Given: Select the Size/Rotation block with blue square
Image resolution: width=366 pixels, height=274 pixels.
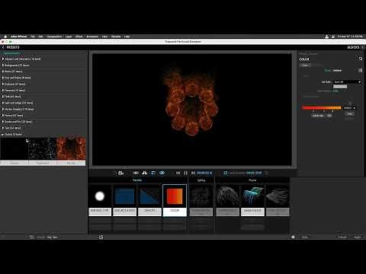Looking at the screenshot, I should tap(124, 200).
